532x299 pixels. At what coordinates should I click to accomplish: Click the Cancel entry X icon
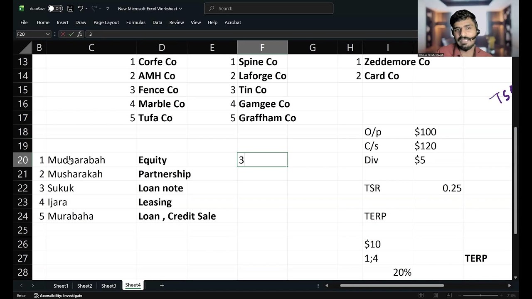click(x=63, y=34)
